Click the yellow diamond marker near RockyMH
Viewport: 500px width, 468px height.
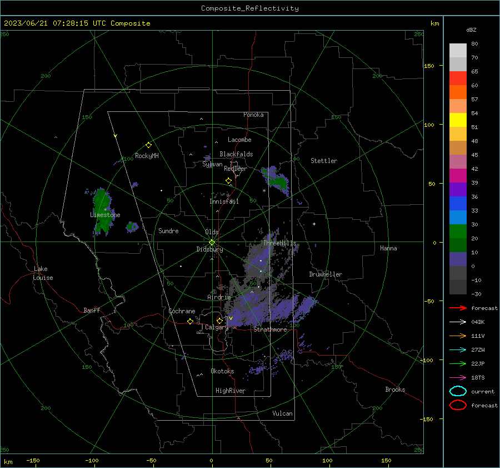[x=148, y=145]
